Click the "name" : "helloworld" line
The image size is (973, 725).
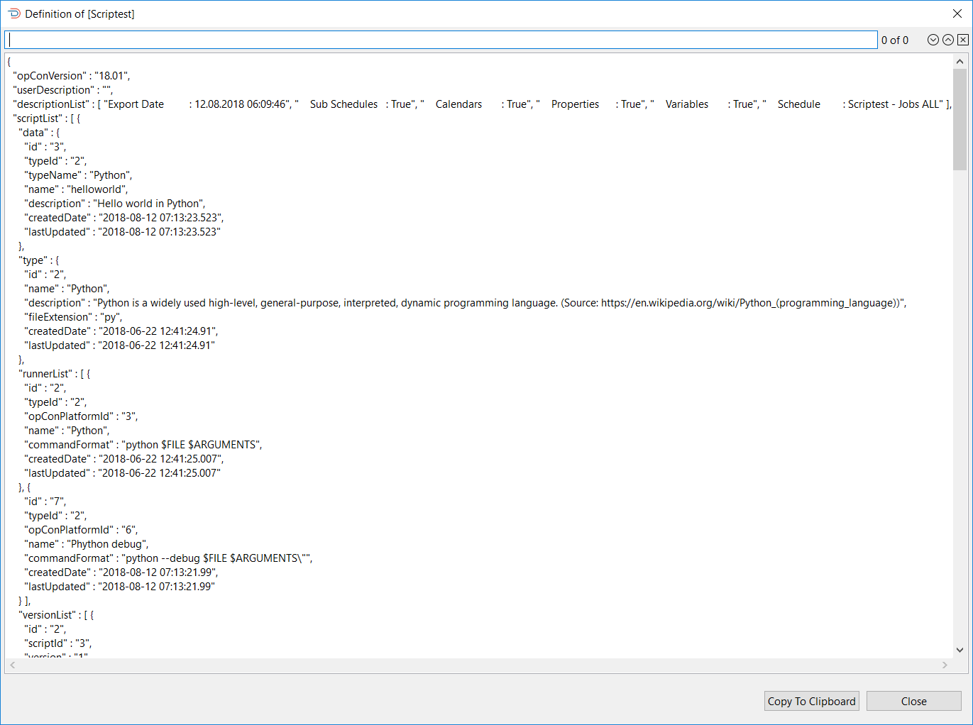76,189
